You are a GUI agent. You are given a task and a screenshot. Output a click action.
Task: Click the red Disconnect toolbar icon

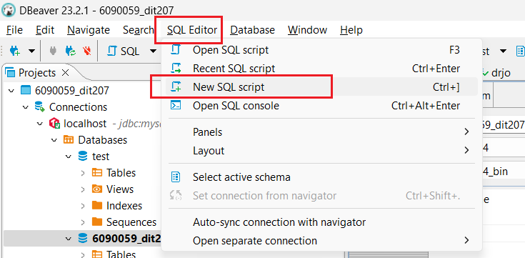pyautogui.click(x=86, y=51)
